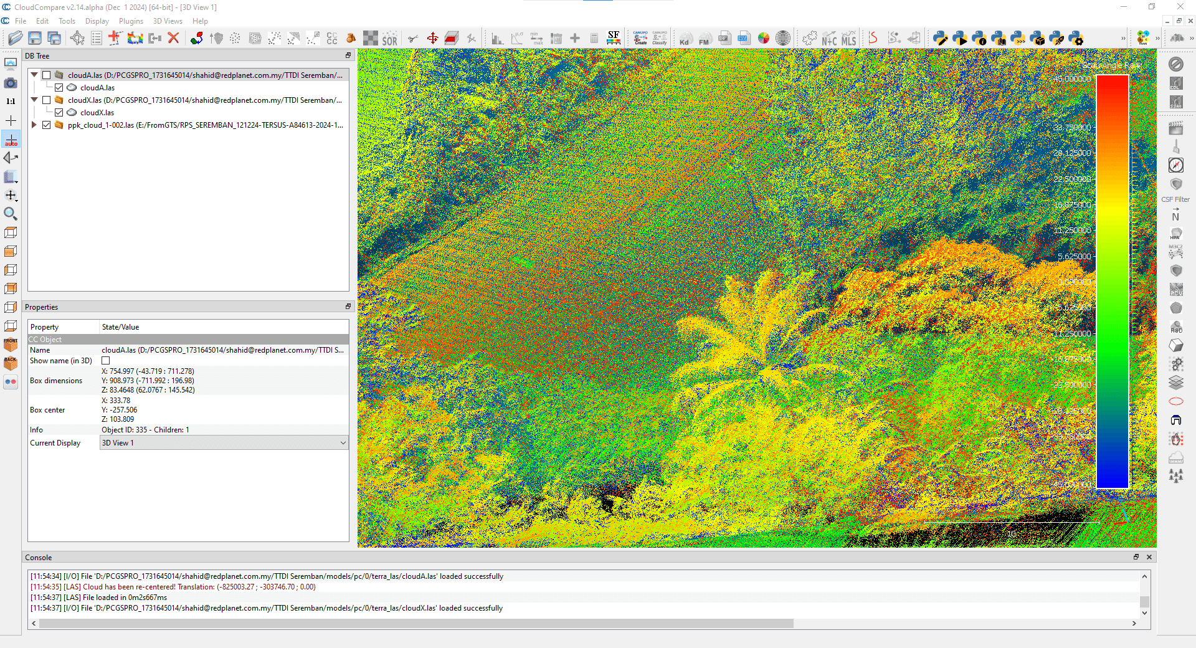Uncheck the cloudA.las child cloud checkbox
1196x648 pixels.
(x=59, y=88)
